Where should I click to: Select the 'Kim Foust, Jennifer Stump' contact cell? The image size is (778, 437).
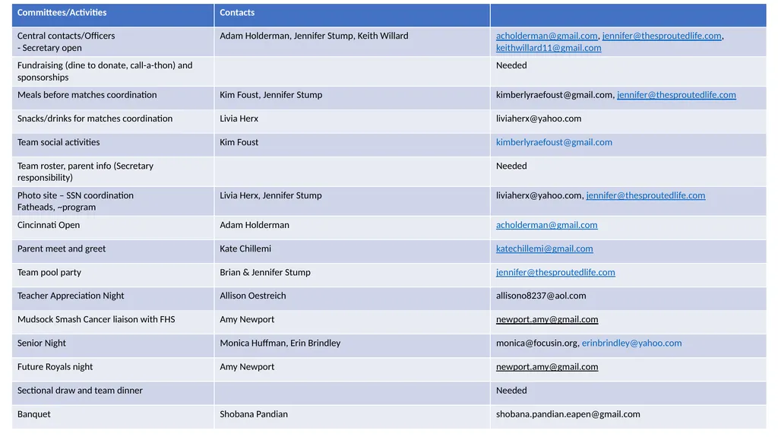[x=353, y=98]
